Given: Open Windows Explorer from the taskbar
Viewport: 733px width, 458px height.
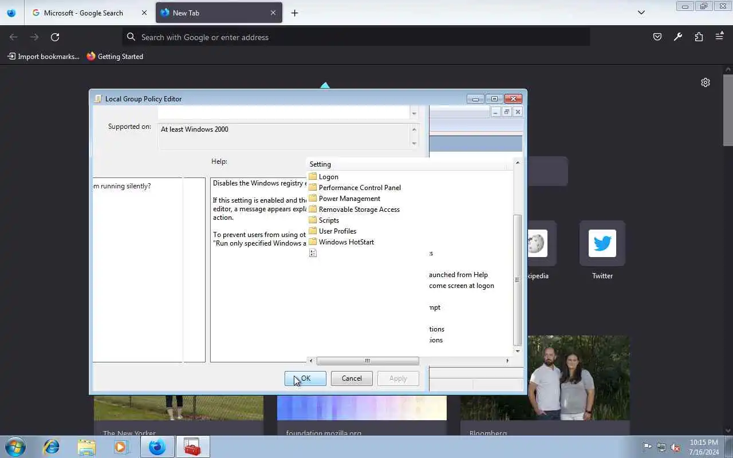Looking at the screenshot, I should (x=86, y=447).
